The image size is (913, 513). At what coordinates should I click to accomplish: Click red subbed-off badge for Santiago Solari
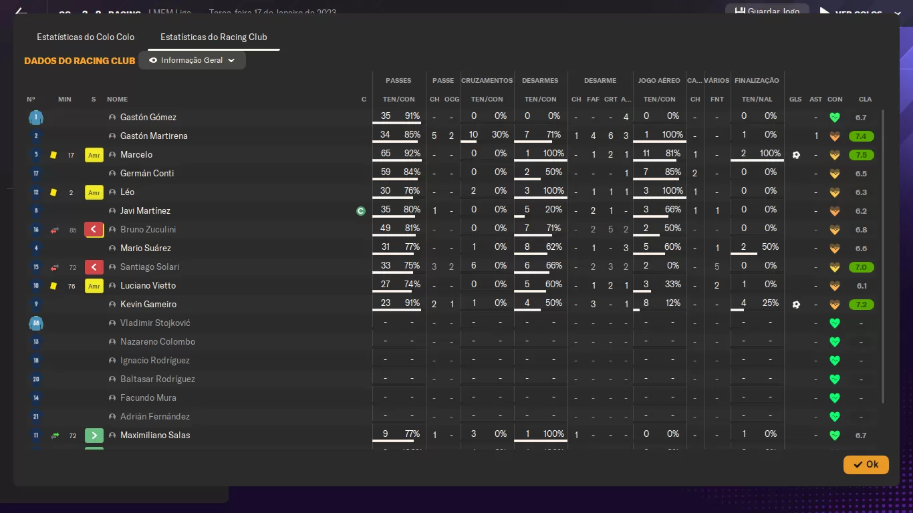click(x=94, y=267)
